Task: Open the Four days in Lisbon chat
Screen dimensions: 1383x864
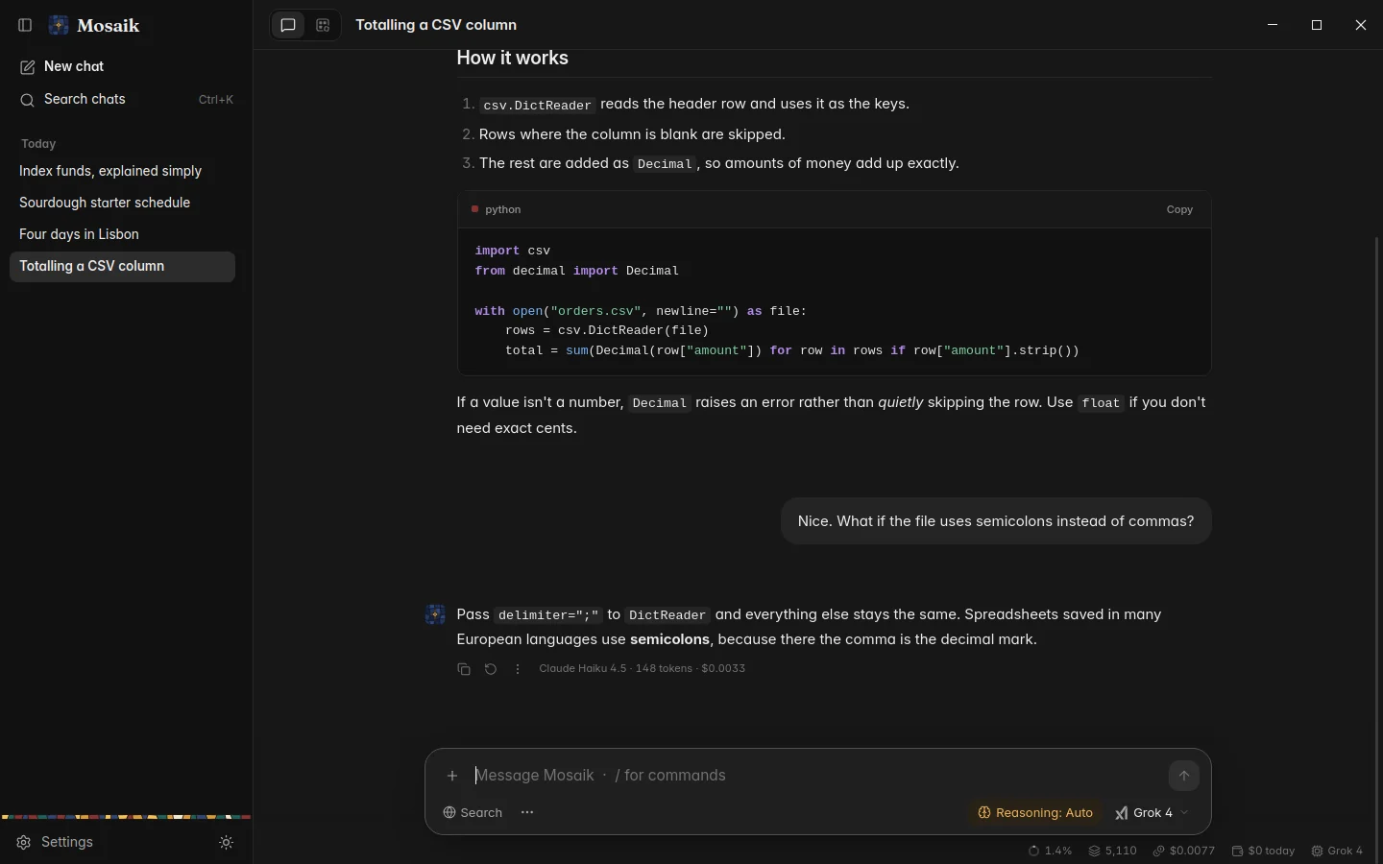Action: pos(122,234)
